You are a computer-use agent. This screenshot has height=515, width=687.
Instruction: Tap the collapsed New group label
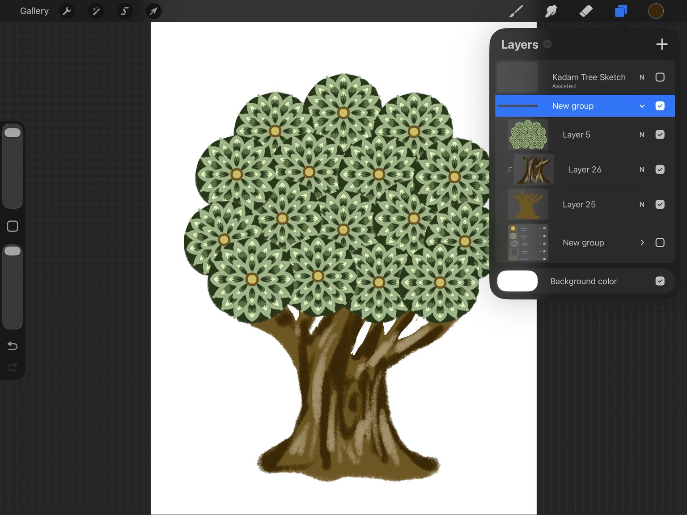(583, 243)
